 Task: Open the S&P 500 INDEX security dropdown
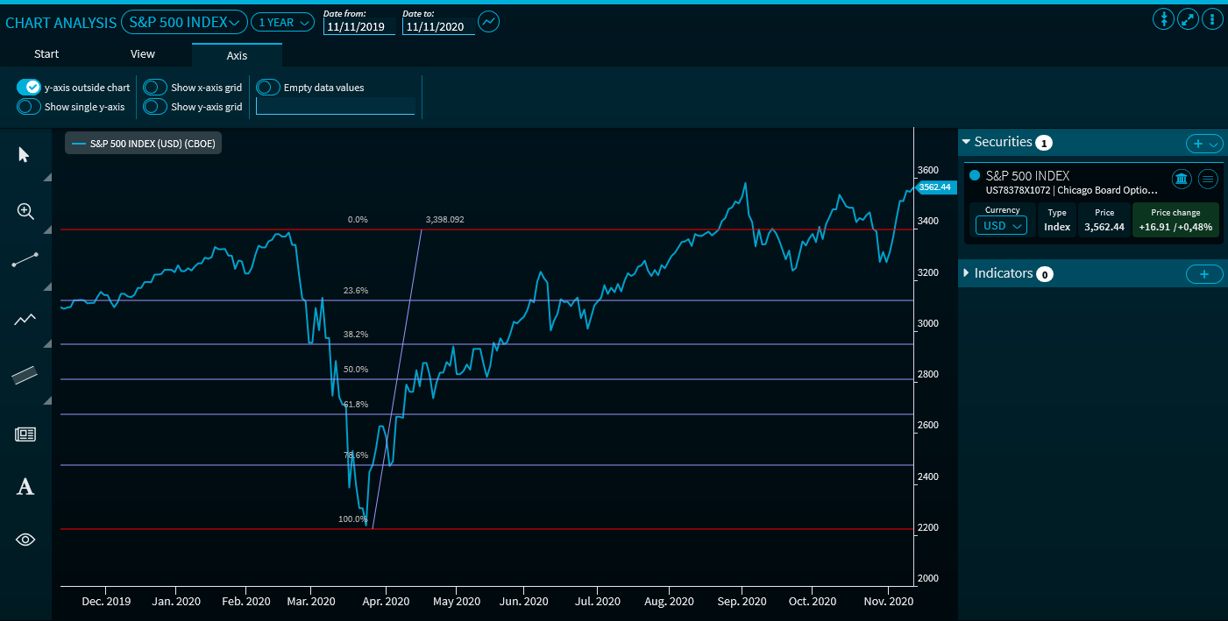click(184, 22)
